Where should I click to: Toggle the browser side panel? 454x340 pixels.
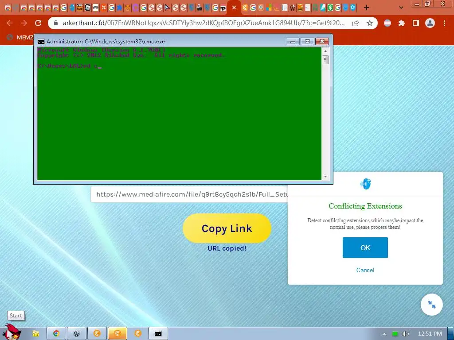coord(416,23)
